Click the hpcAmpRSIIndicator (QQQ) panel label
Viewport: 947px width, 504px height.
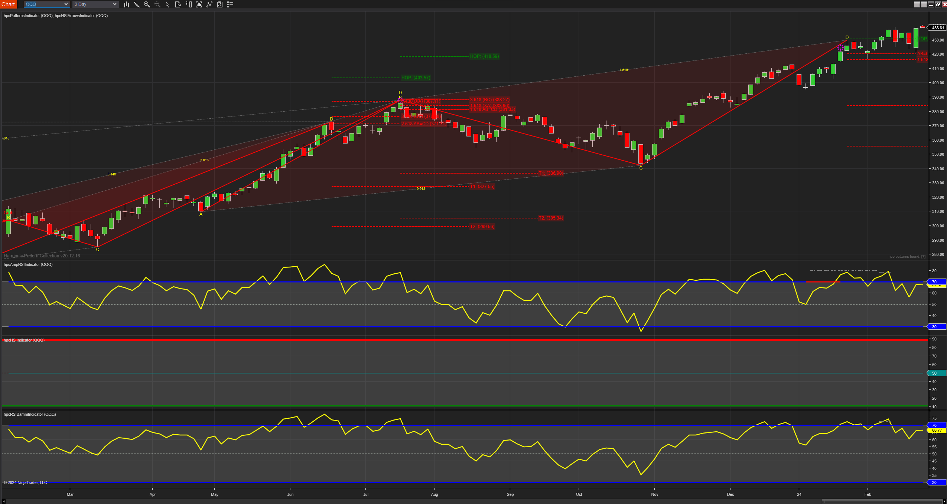[x=28, y=264]
